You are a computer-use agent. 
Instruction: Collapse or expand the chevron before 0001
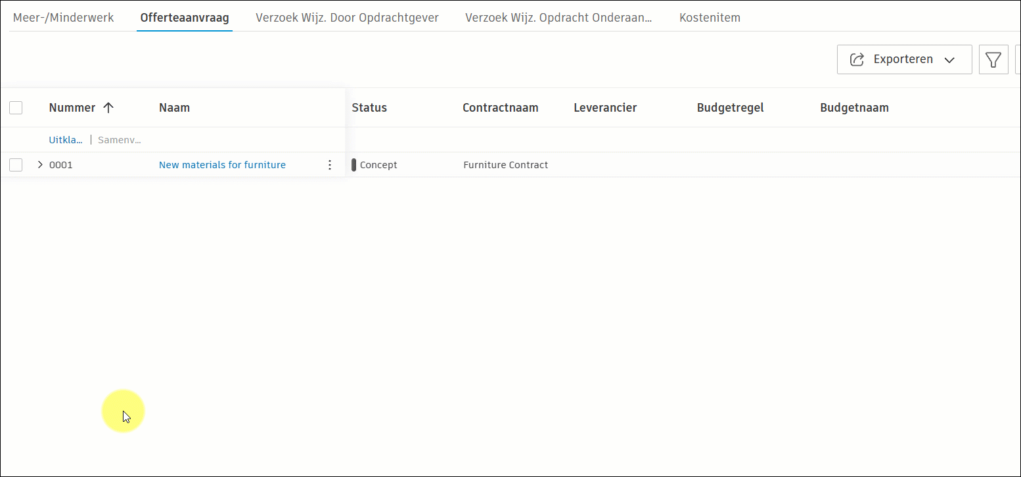point(39,164)
